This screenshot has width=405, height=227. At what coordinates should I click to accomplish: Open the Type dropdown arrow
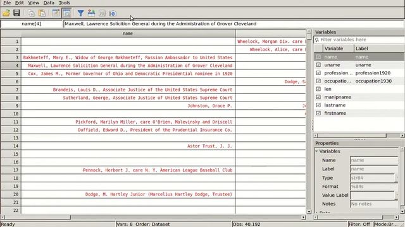[x=397, y=178]
